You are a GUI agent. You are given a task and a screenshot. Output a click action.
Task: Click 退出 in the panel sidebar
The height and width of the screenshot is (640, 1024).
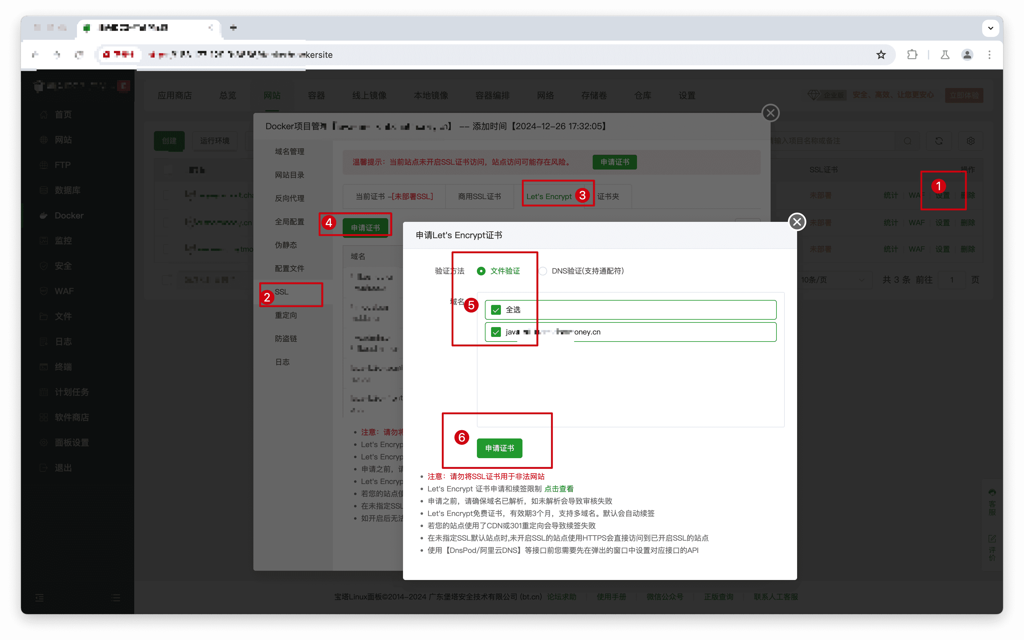(x=63, y=468)
